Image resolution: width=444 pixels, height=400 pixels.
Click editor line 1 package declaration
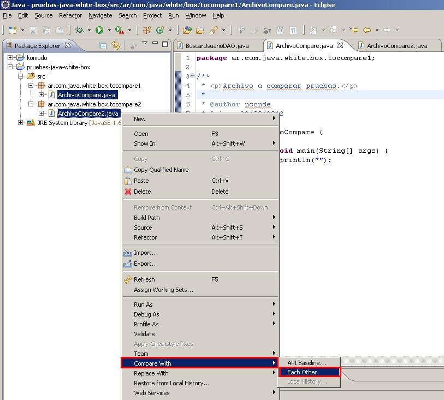[x=286, y=58]
